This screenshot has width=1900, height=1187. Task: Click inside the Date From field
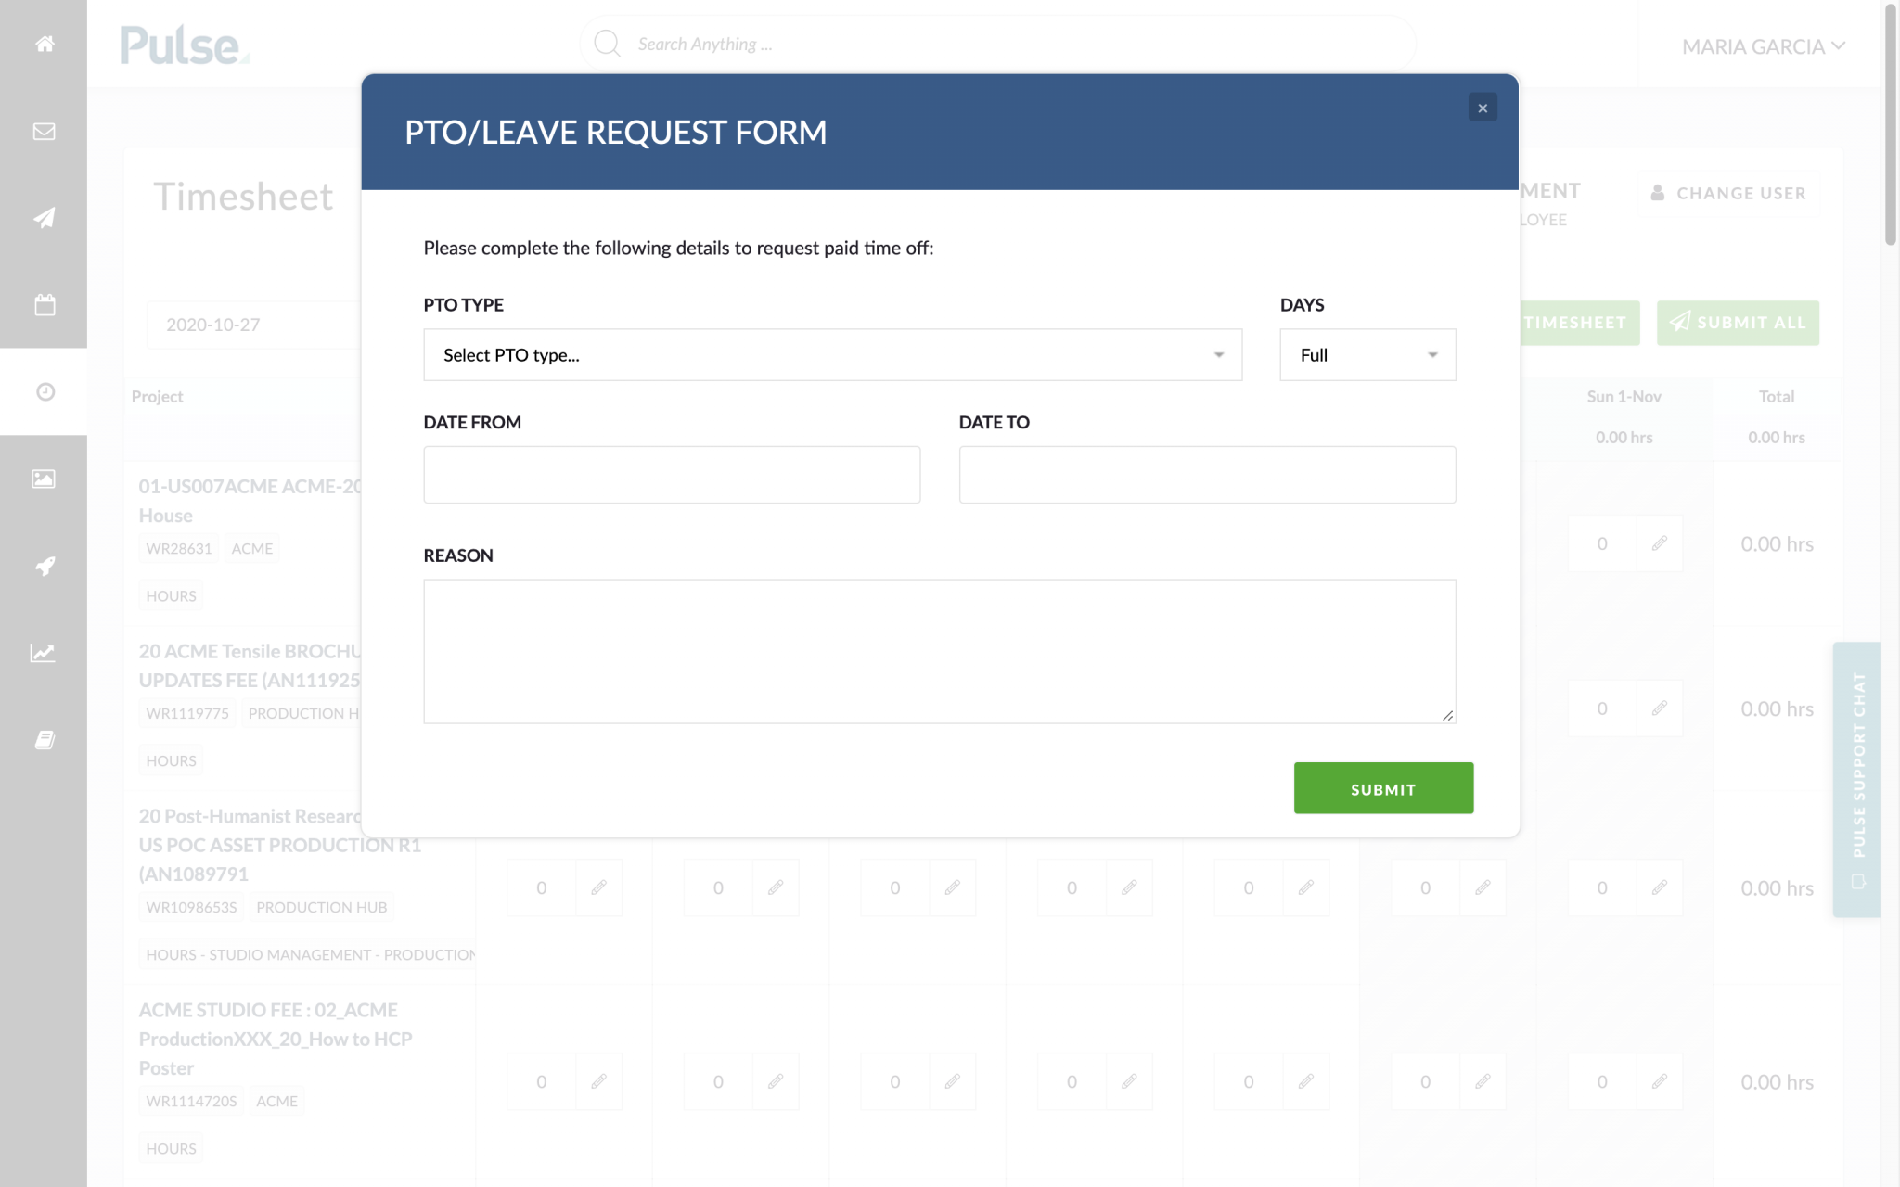point(672,474)
